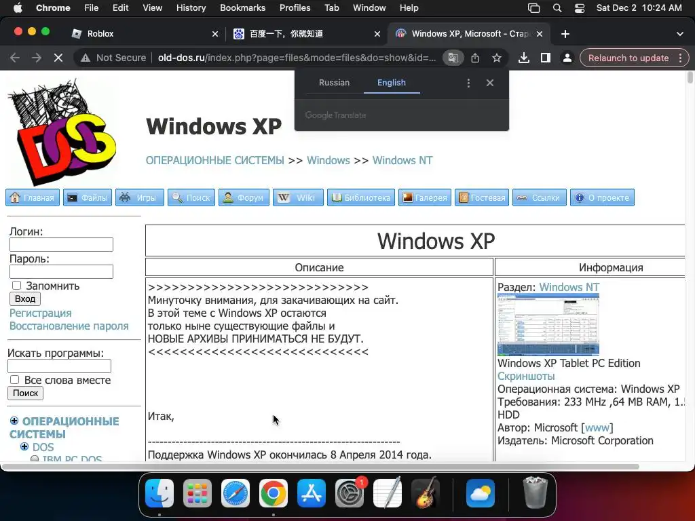Viewport: 695px width, 521px height.
Task: Follow the Восстановление пароля link
Action: tap(69, 326)
